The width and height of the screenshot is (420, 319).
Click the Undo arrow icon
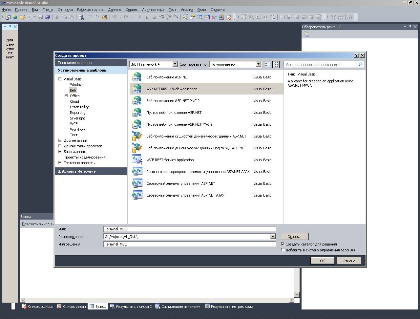pos(115,17)
